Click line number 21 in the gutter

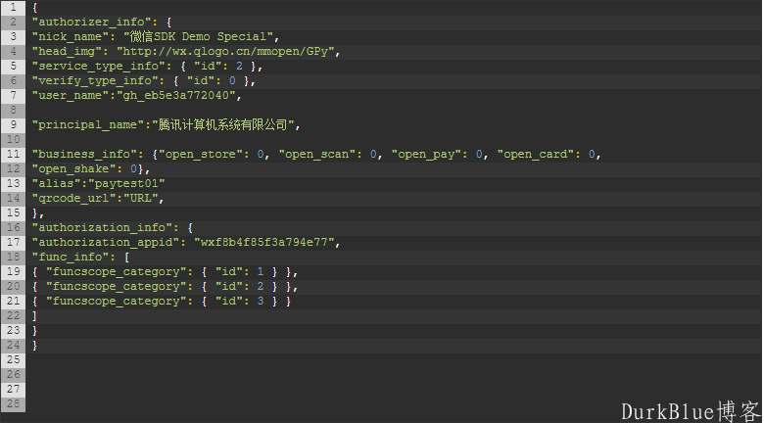(x=13, y=301)
